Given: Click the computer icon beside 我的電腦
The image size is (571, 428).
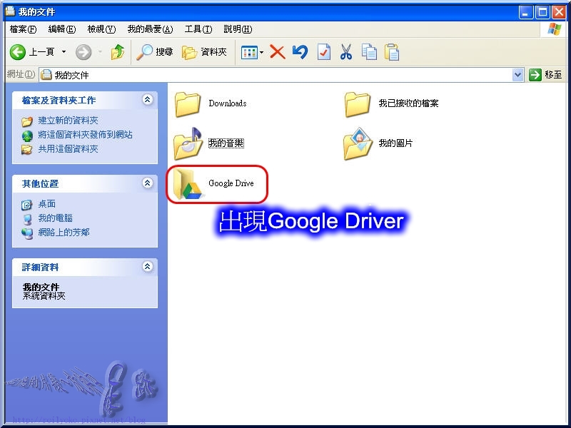Looking at the screenshot, I should (x=27, y=219).
